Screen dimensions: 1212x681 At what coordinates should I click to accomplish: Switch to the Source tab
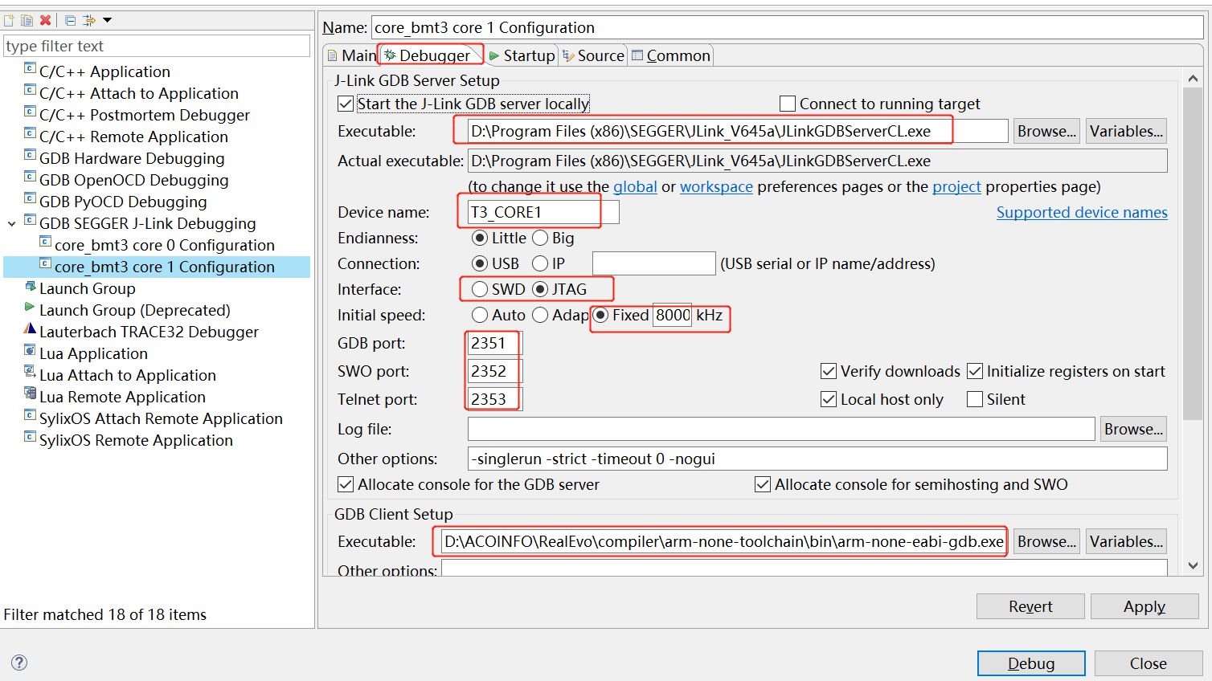(593, 55)
